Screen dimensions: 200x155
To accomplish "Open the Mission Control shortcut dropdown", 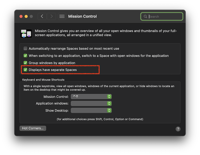I will coord(91,97).
